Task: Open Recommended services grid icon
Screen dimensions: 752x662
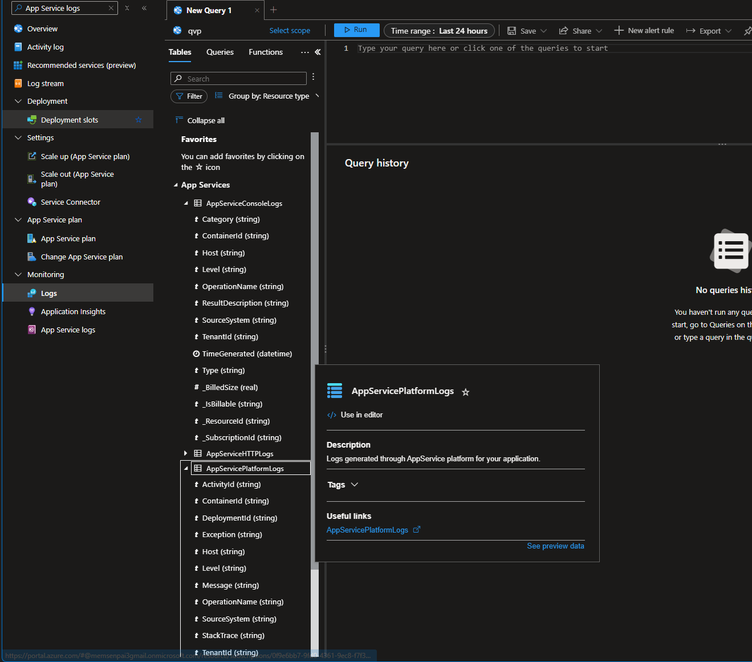Action: pyautogui.click(x=18, y=65)
